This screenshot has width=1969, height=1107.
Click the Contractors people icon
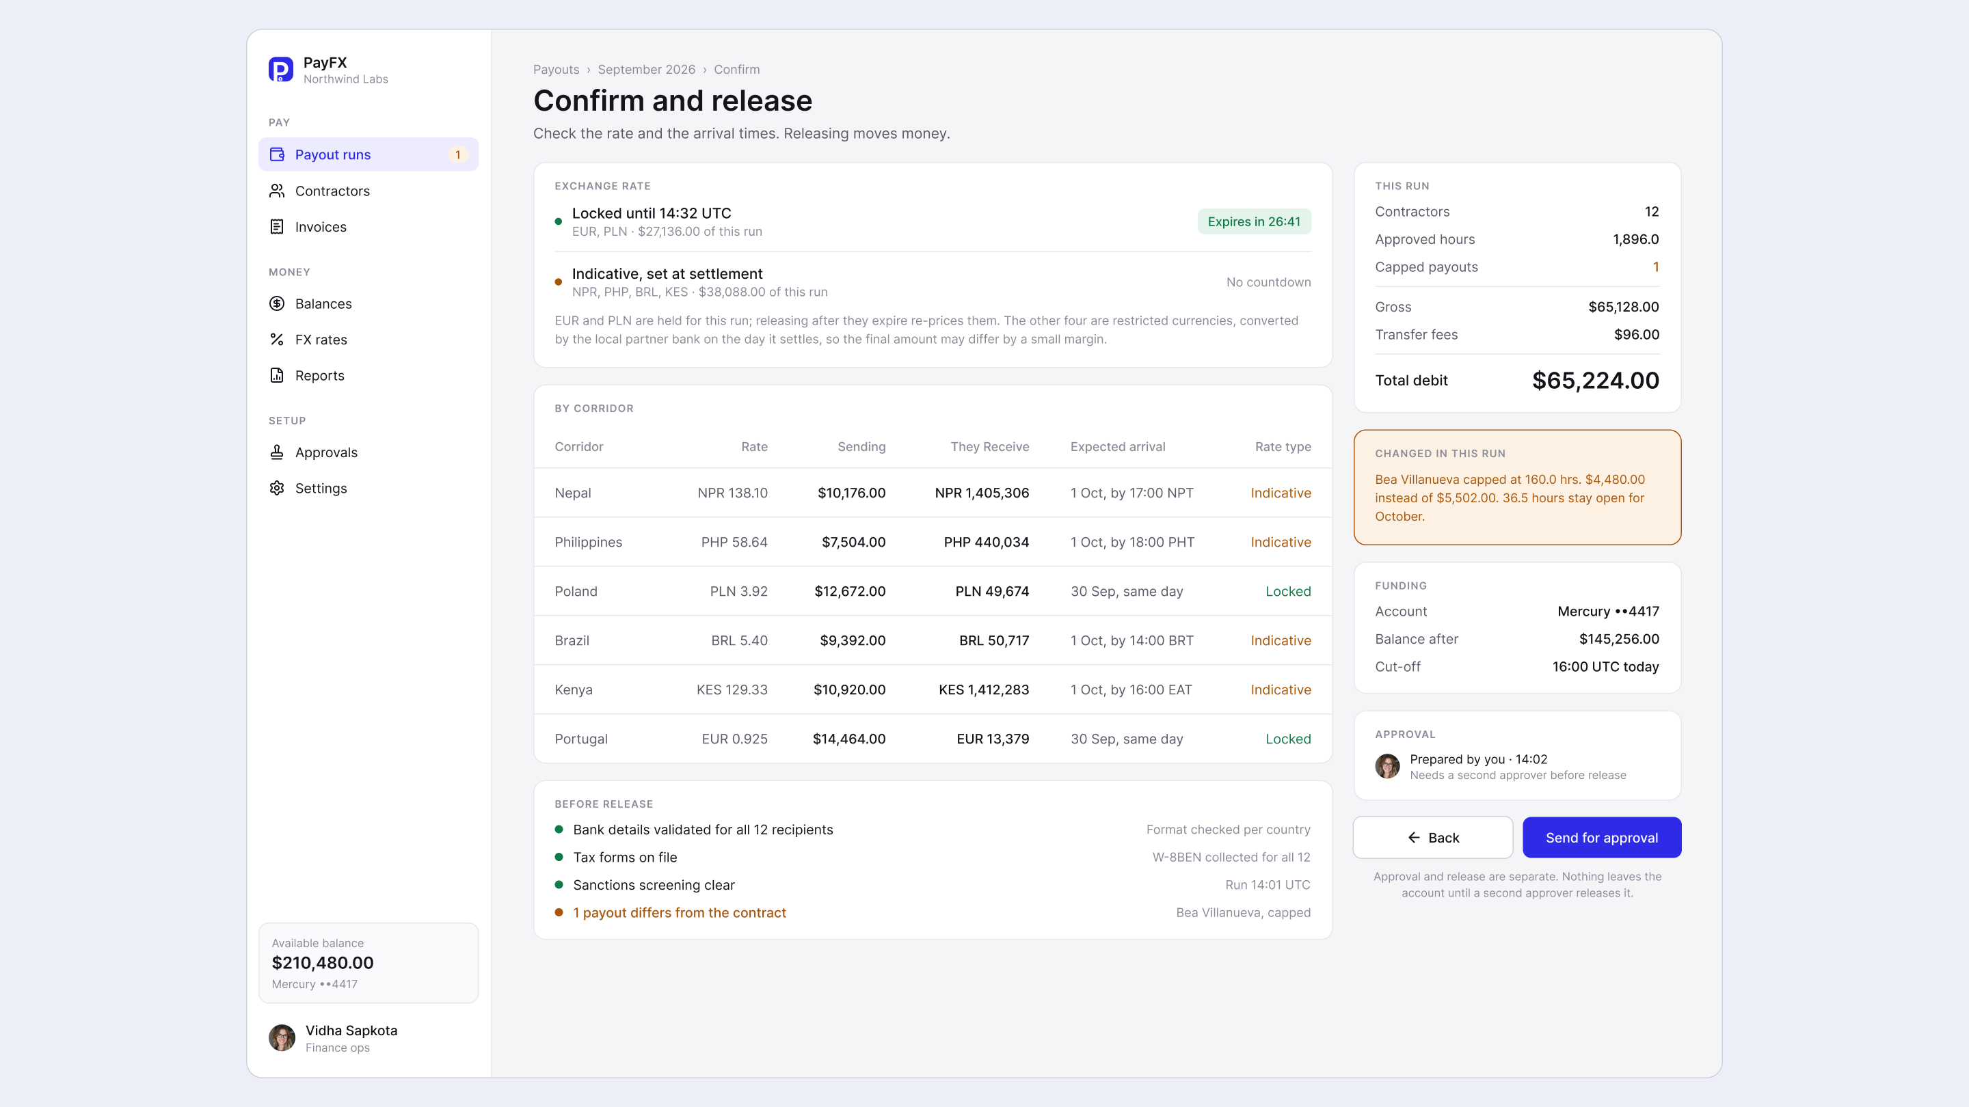[277, 191]
